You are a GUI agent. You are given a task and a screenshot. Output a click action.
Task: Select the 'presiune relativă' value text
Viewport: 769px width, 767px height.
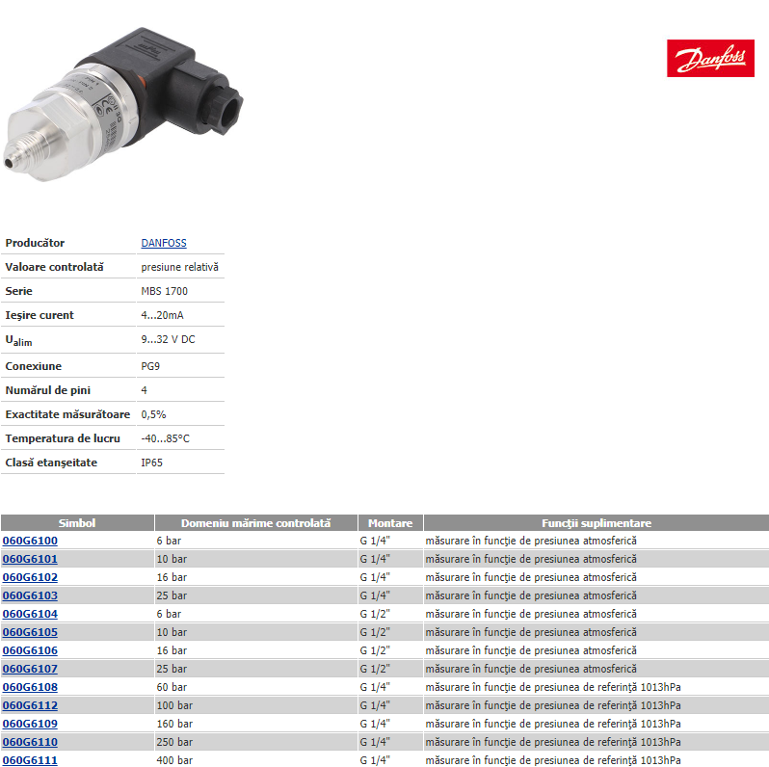coord(179,267)
